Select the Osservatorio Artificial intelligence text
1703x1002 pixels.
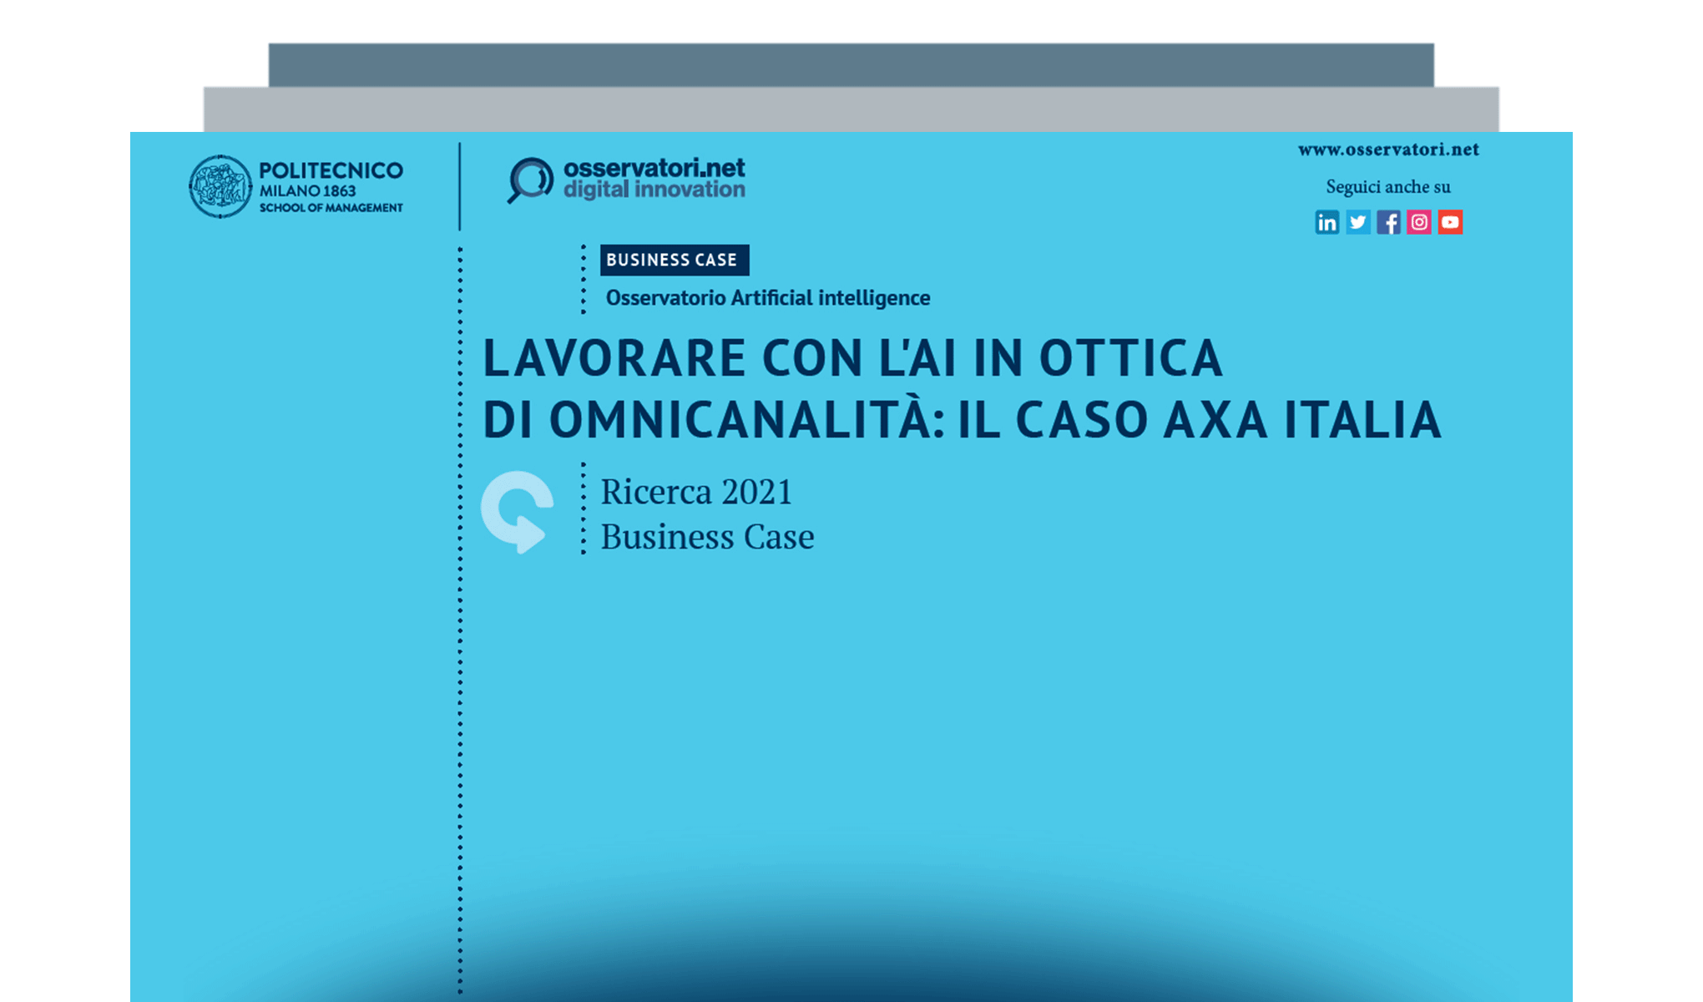[768, 297]
